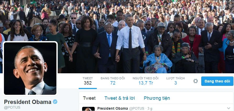Expand the chevron menu on the first tweet
The height and width of the screenshot is (111, 234).
click(x=228, y=108)
